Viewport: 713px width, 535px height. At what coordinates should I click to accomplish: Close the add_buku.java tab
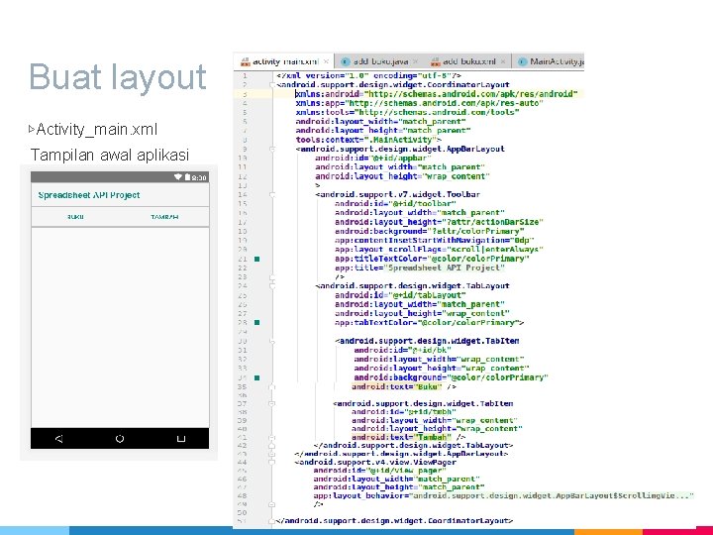(416, 61)
